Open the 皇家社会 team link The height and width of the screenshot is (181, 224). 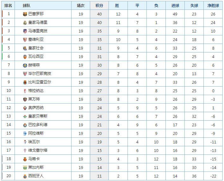pyautogui.click(x=36, y=48)
